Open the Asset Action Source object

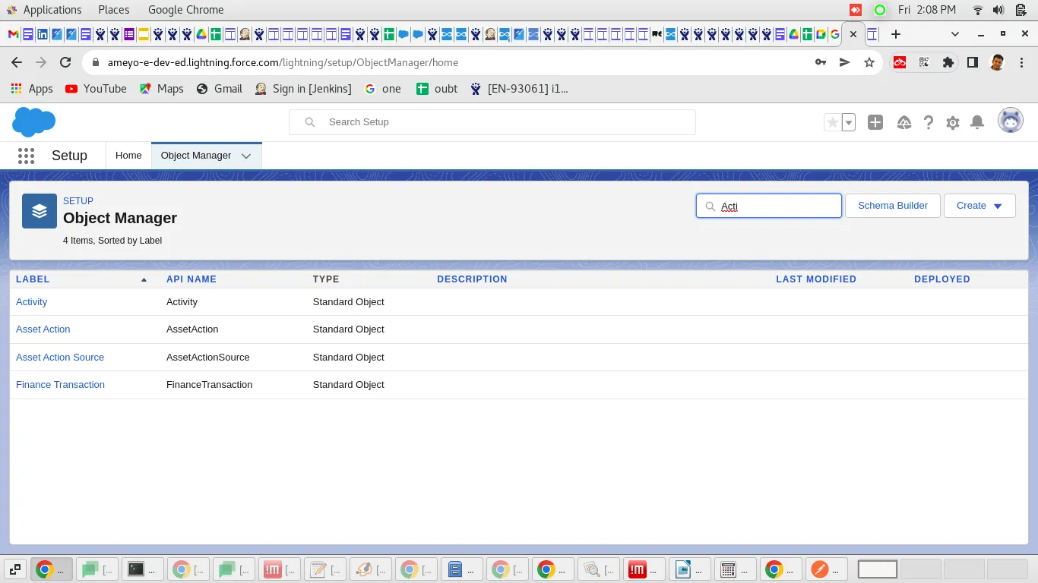pos(60,358)
